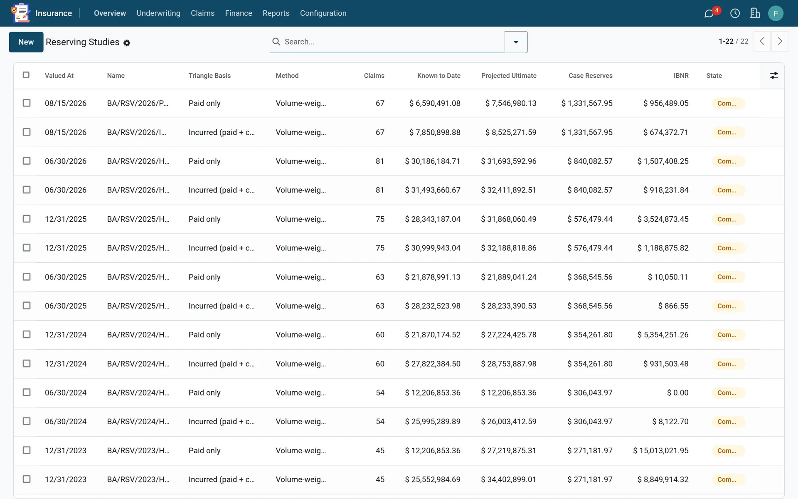Viewport: 798px width, 499px height.
Task: Open the Configuration menu
Action: point(323,13)
